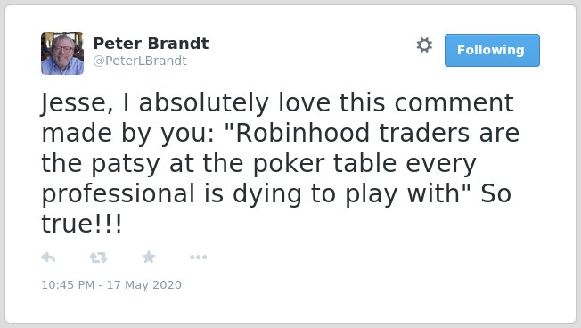
Task: Click Peter Brandt's profile picture
Action: pos(62,53)
